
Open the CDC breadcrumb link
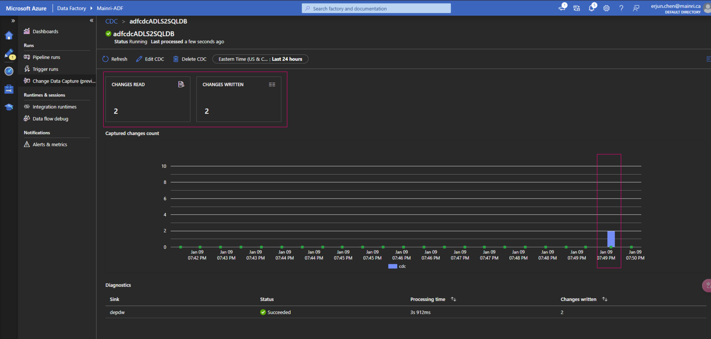click(111, 21)
